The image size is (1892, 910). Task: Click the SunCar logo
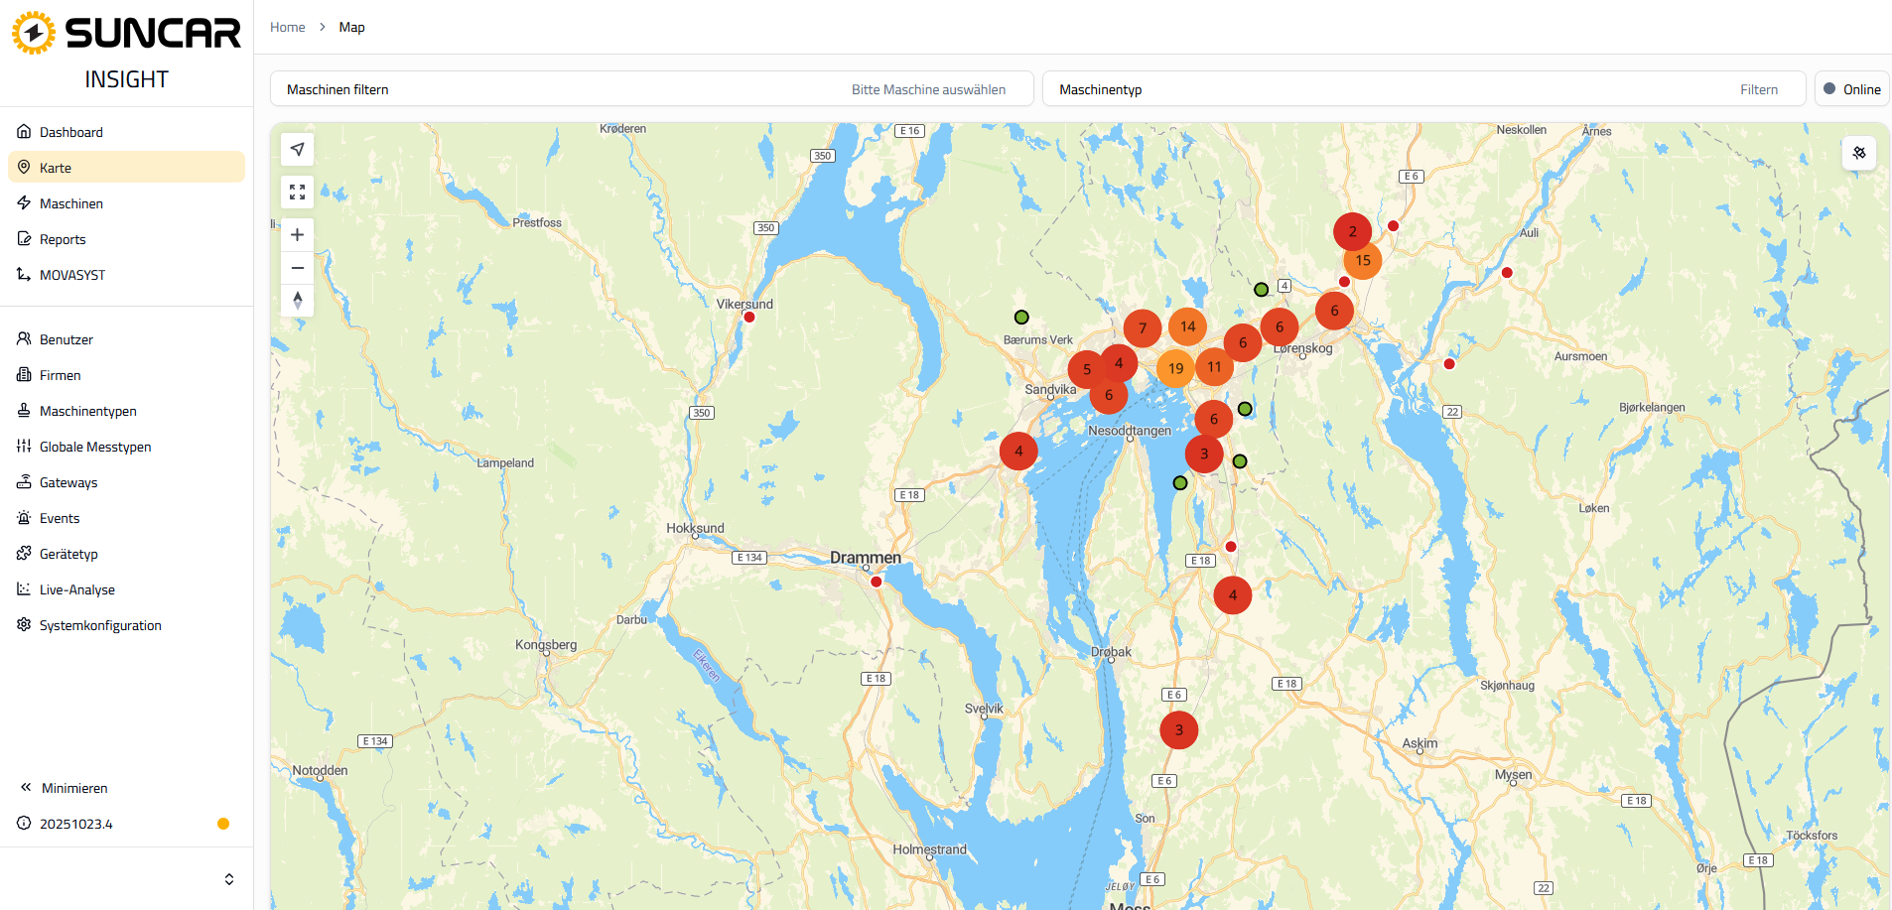[x=126, y=34]
